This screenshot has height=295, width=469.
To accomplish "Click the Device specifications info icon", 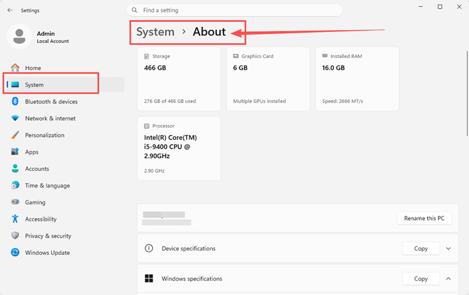I will (x=149, y=248).
